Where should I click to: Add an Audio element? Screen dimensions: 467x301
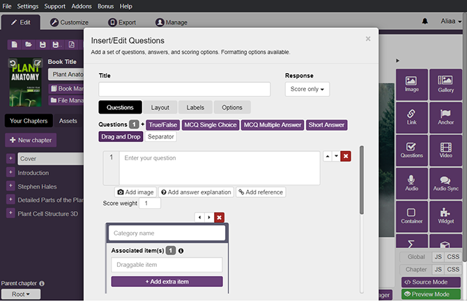(411, 183)
